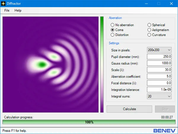Edit the Aberration coefficient field
The width and height of the screenshot is (178, 134).
(x=159, y=76)
